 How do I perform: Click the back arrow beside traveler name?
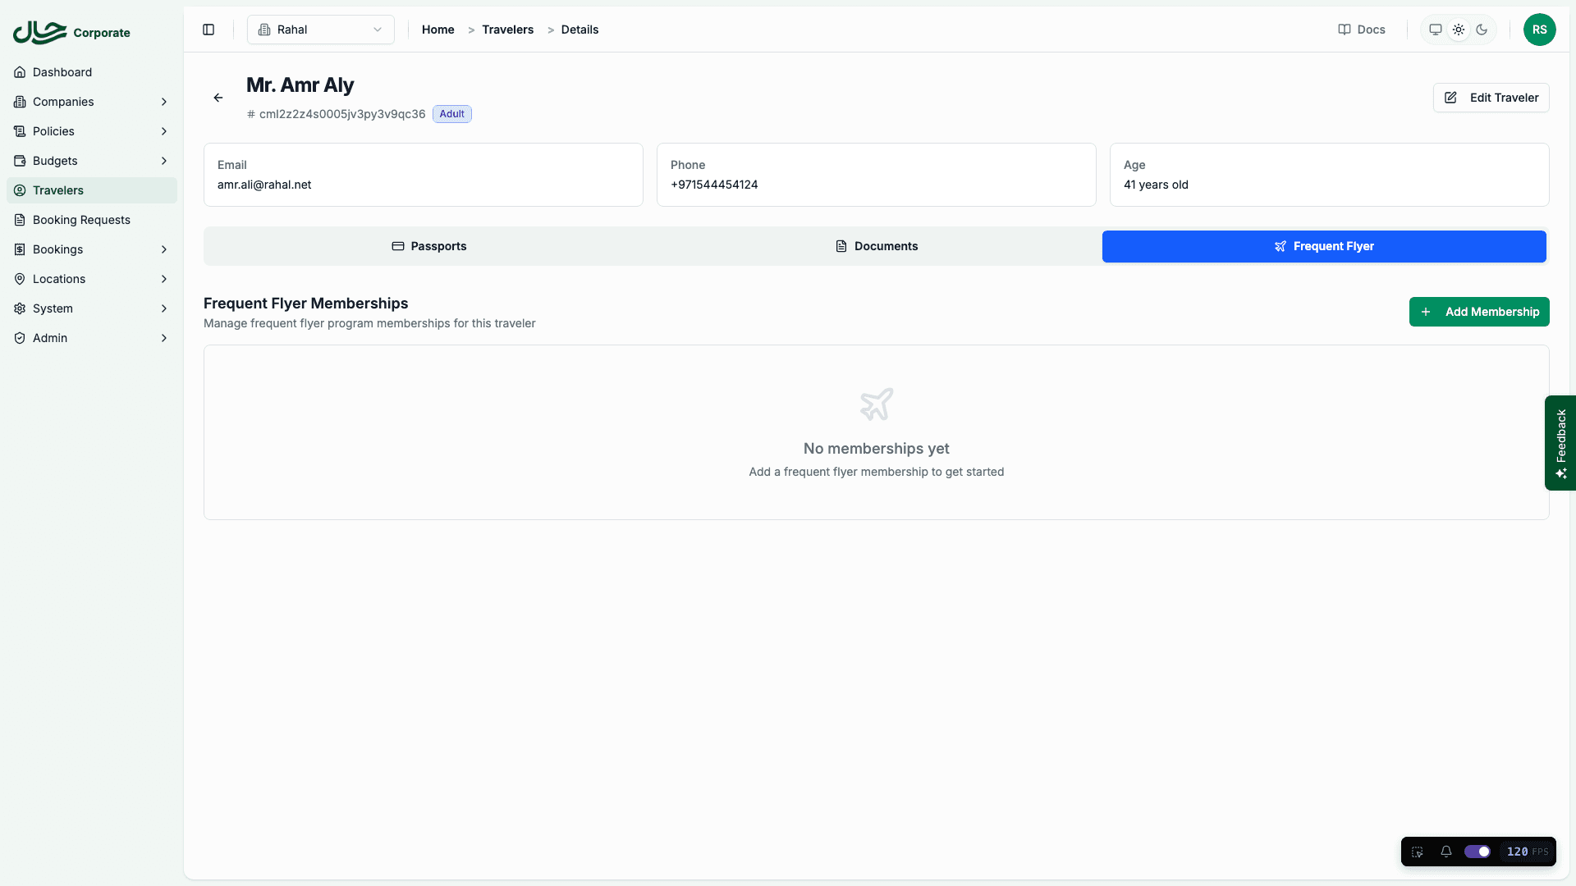[x=218, y=98]
